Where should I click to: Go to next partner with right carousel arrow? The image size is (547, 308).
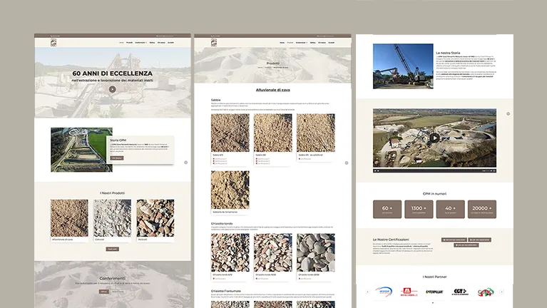tap(501, 292)
